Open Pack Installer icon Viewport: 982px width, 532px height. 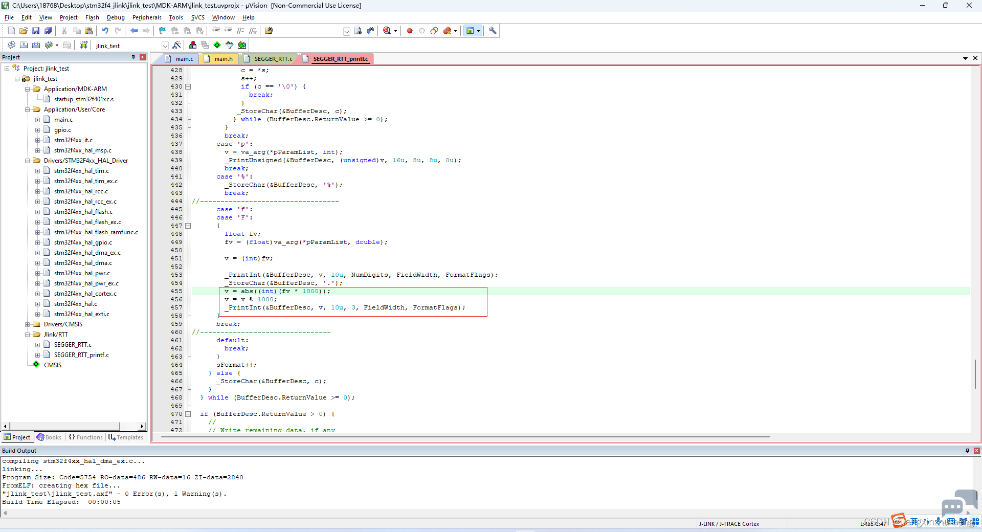tap(242, 45)
